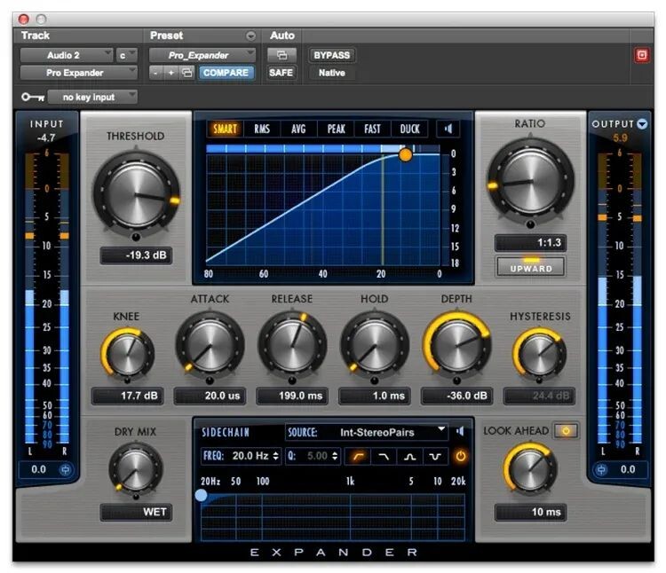The height and width of the screenshot is (573, 666).
Task: Toggle the sidechain filter power button
Action: [460, 457]
